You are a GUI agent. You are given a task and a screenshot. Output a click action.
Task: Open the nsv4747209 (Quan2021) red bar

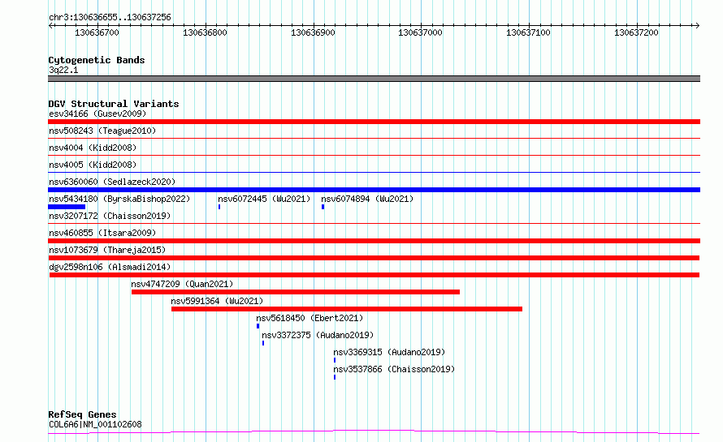296,292
